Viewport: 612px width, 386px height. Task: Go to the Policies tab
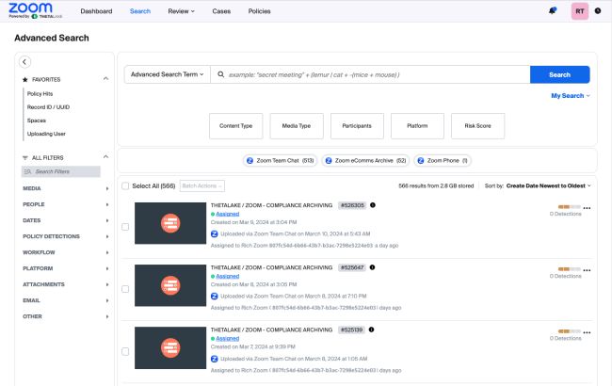coord(259,11)
